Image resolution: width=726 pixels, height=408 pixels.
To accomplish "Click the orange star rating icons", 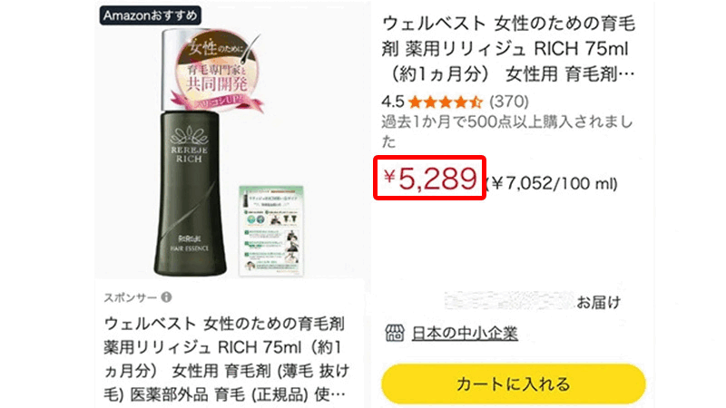I will coord(446,102).
